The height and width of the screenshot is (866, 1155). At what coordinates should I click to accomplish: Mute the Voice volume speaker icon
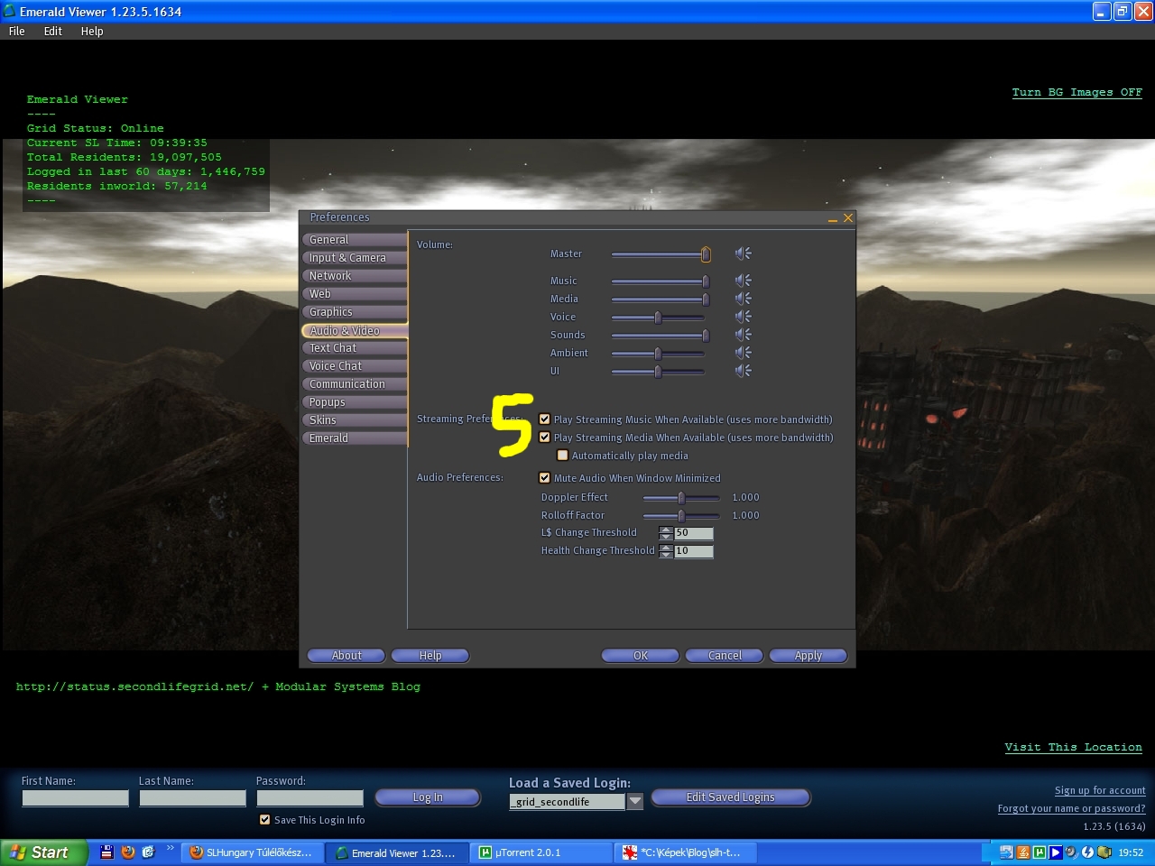[743, 317]
